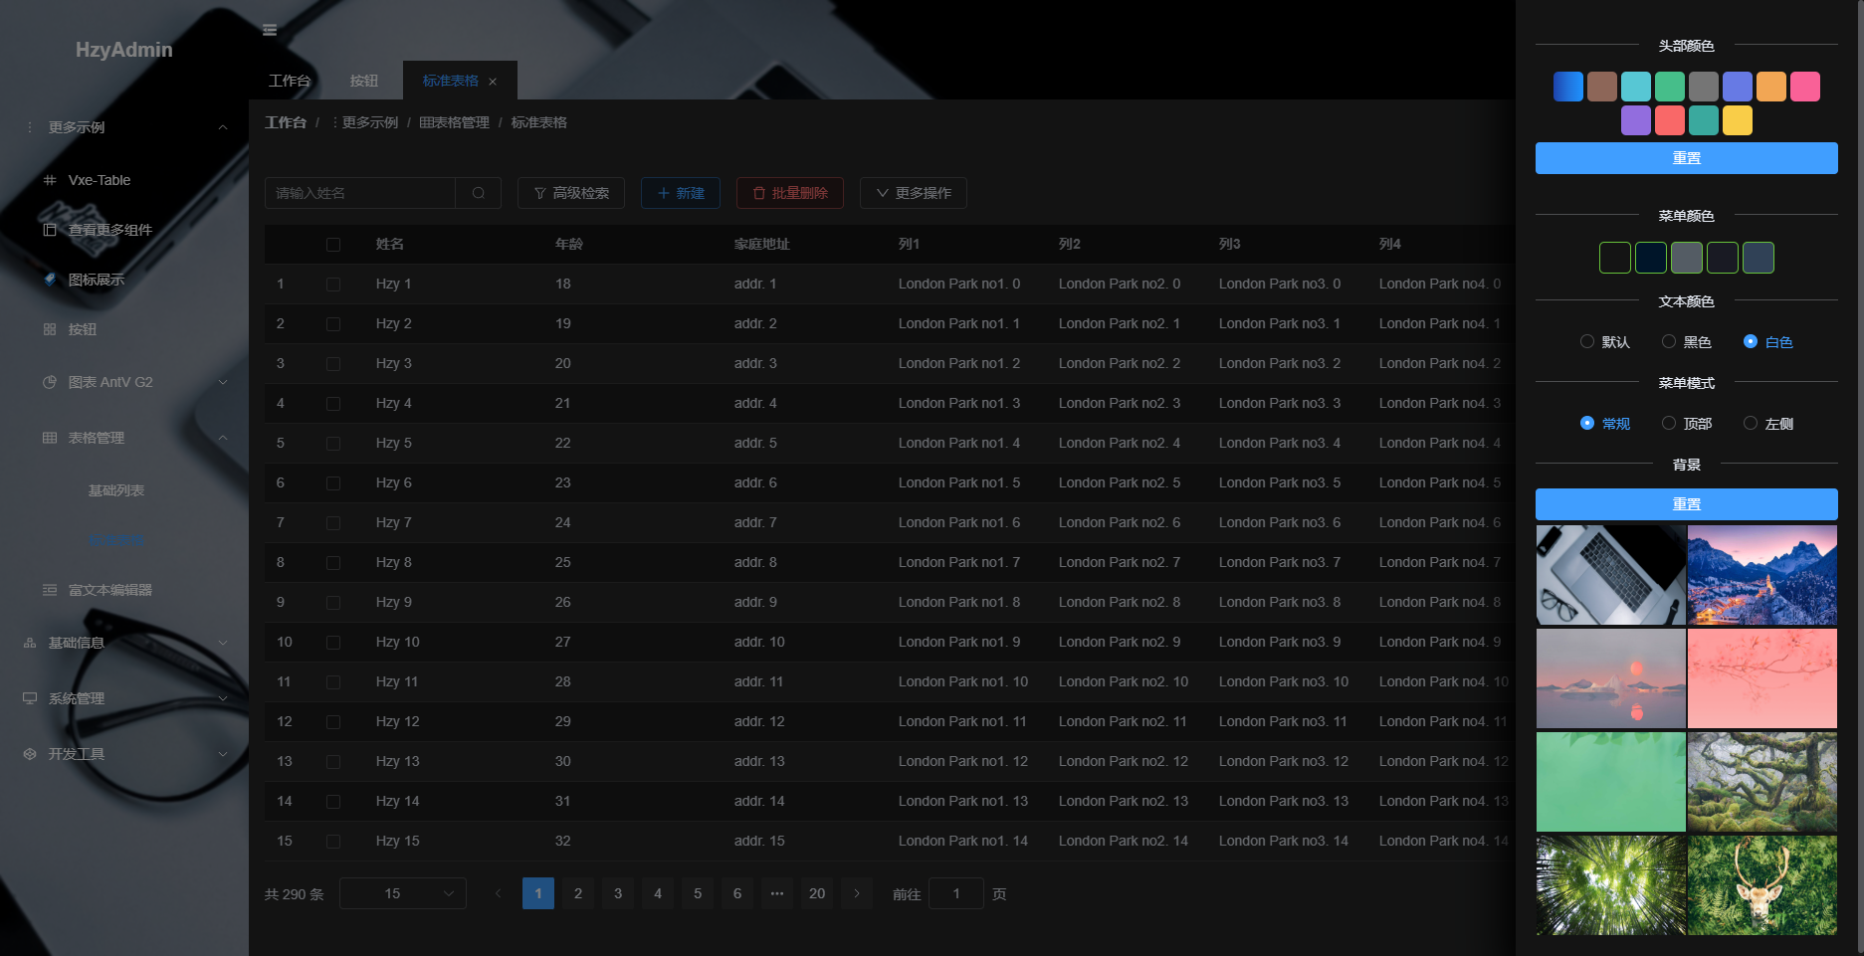Screen dimensions: 1864x956
Task: Open the 更多操作 dropdown
Action: 913,193
